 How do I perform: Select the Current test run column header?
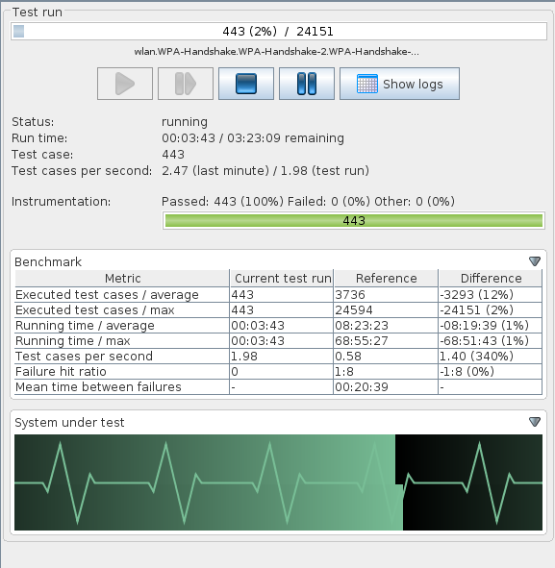pos(282,278)
